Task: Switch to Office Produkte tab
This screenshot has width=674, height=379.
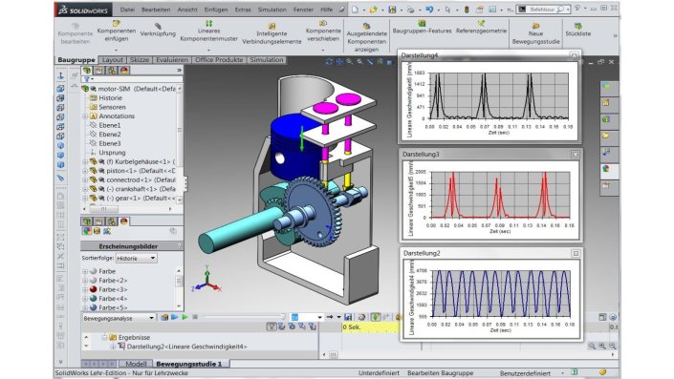Action: (219, 60)
